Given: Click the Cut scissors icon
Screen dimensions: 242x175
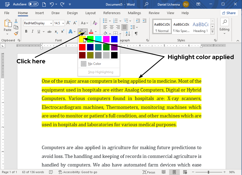Looking at the screenshot, I should point(16,21).
